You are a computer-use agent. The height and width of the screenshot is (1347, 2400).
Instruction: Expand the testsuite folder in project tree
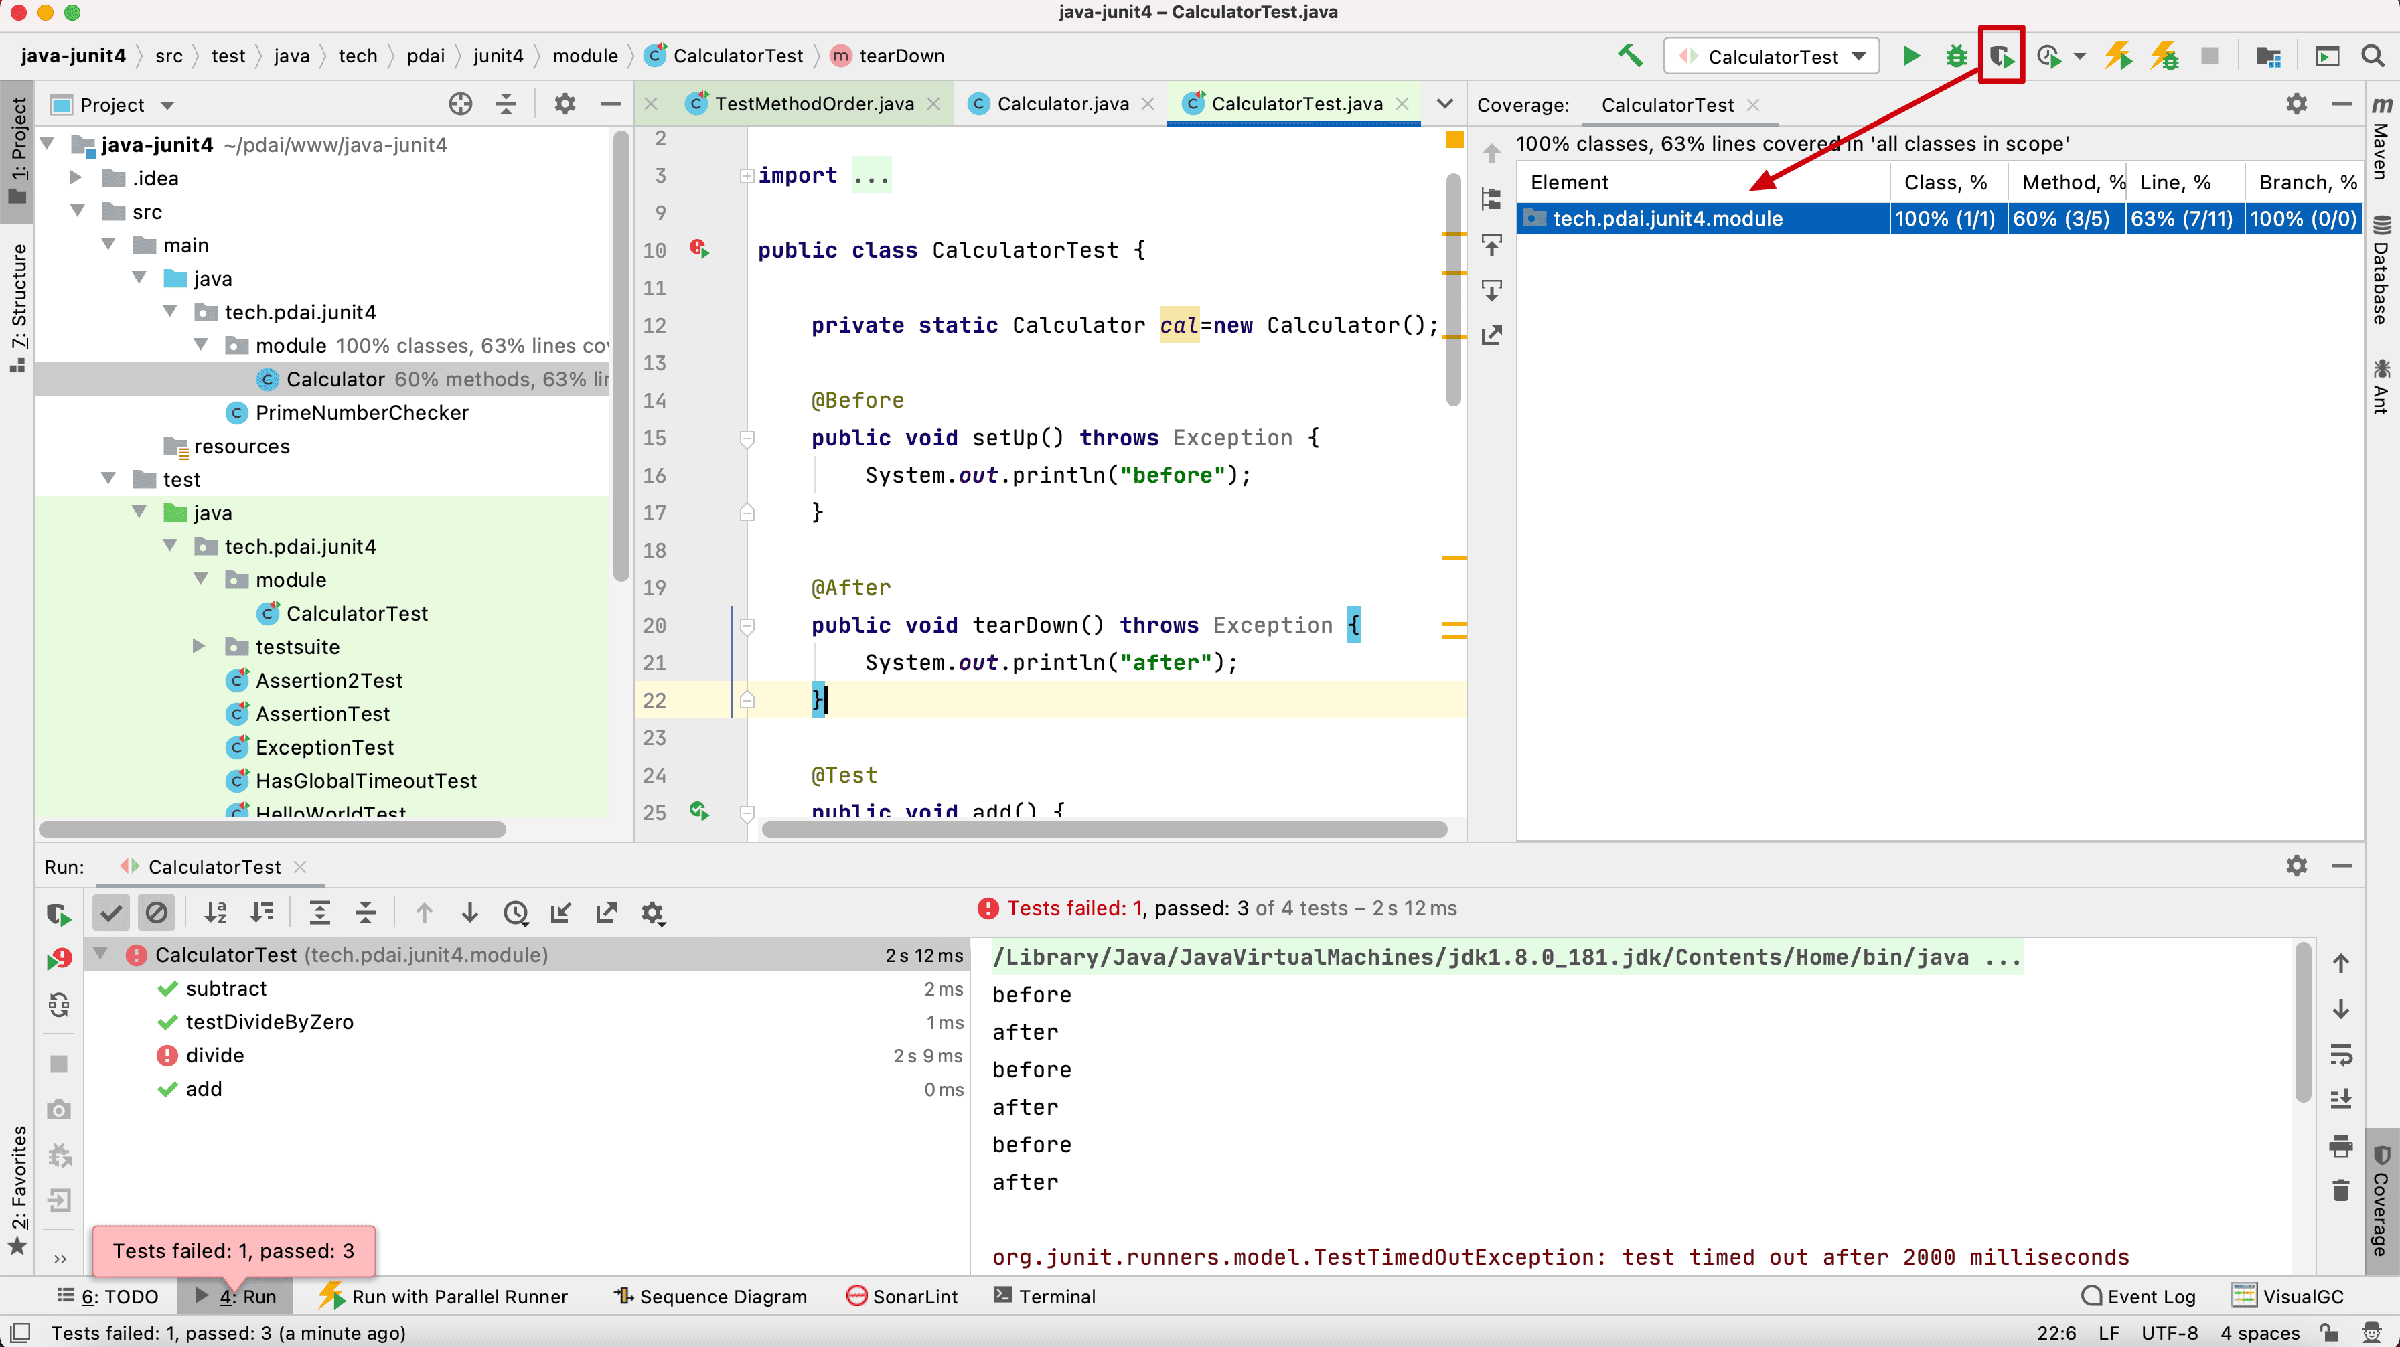198,647
